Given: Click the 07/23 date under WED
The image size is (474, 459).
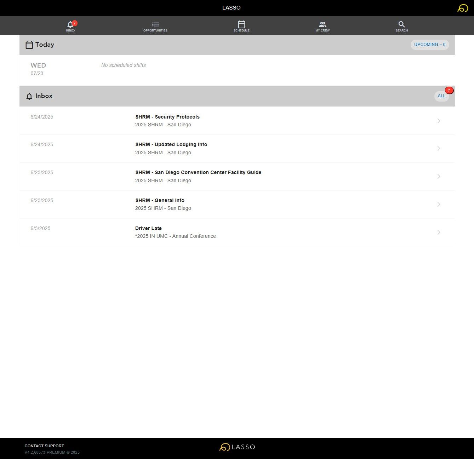Looking at the screenshot, I should 37,73.
